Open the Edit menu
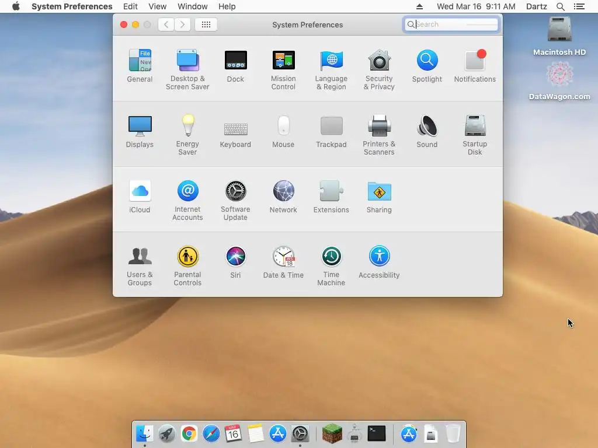Screen dimensions: 598x448 click(130, 6)
